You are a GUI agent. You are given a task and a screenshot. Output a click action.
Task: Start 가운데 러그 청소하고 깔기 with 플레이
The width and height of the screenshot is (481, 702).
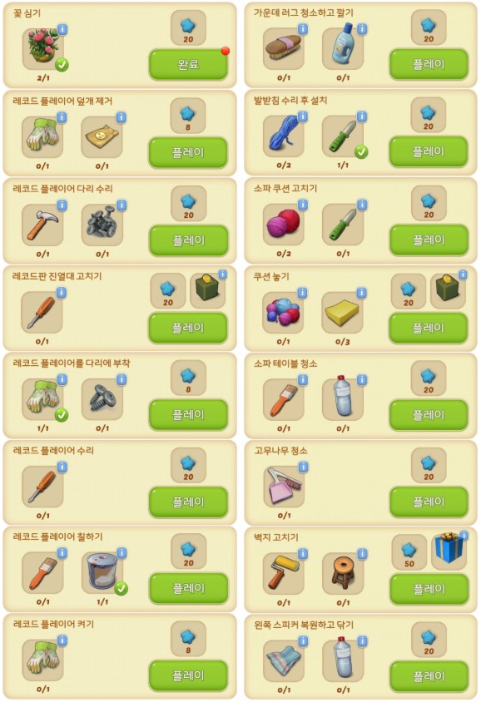click(x=429, y=65)
